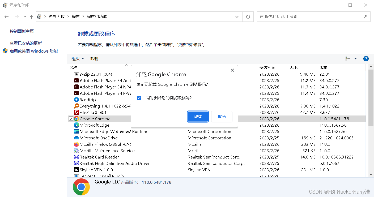Screen dimensions: 374x197
Task: Select the Skyline VPN 1.0.0 entry
Action: point(96,170)
